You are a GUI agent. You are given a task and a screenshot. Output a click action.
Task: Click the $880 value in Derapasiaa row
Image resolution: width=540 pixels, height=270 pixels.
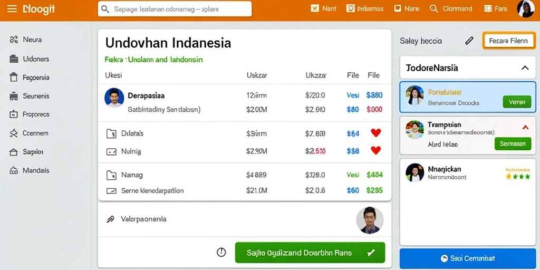pyautogui.click(x=374, y=95)
